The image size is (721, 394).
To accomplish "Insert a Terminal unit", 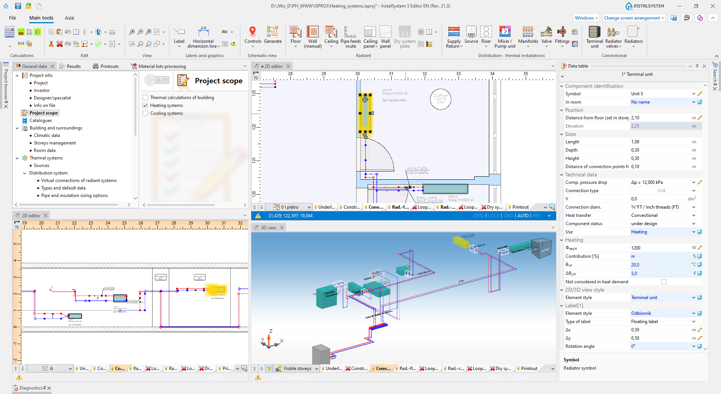I will click(594, 36).
